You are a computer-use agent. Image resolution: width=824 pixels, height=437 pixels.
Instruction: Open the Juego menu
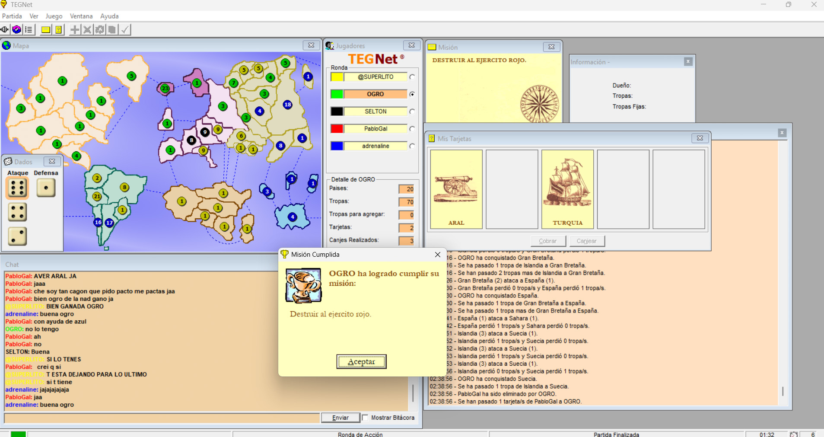pyautogui.click(x=54, y=16)
